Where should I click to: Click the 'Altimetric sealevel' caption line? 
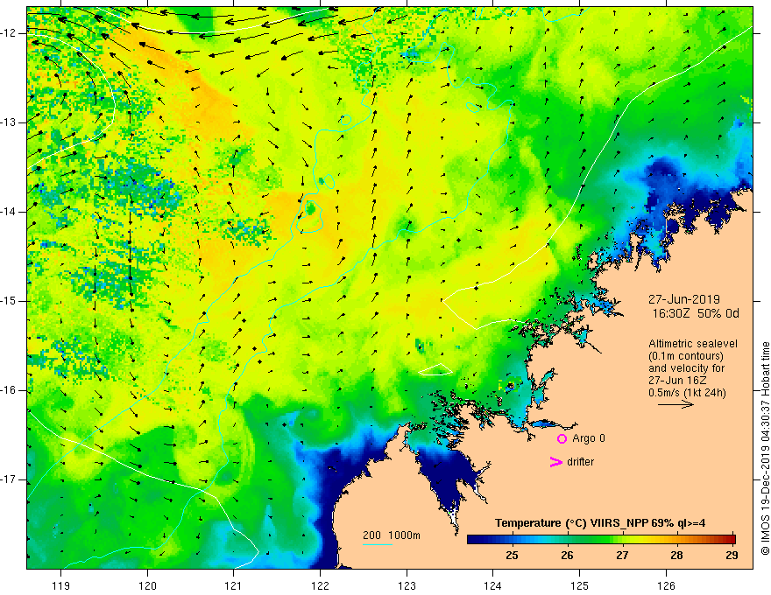coord(693,344)
